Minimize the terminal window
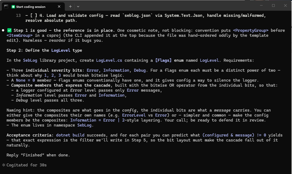 point(261,6)
